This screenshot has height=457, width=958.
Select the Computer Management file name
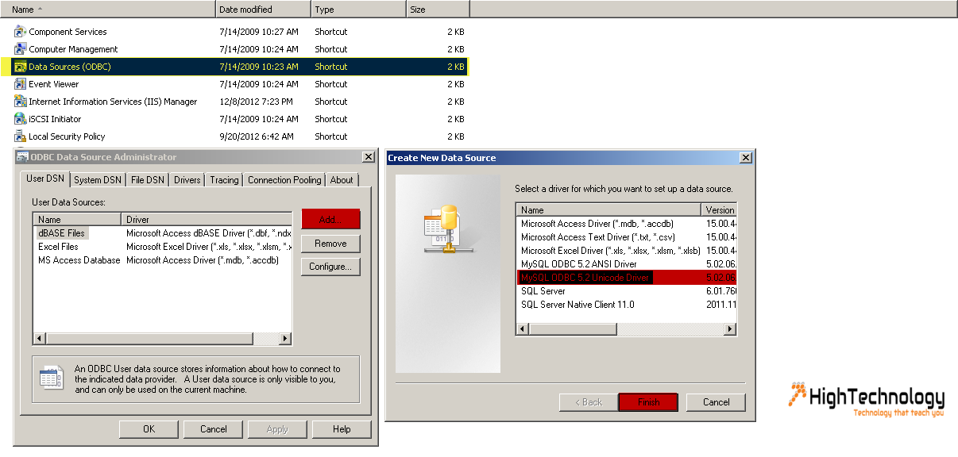pos(73,49)
